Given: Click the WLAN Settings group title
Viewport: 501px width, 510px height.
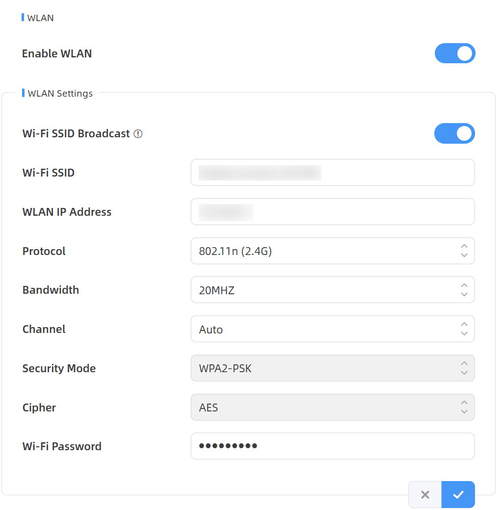Looking at the screenshot, I should (60, 93).
